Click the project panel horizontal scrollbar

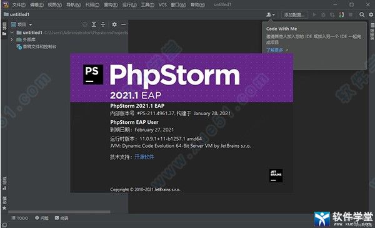pos(59,212)
